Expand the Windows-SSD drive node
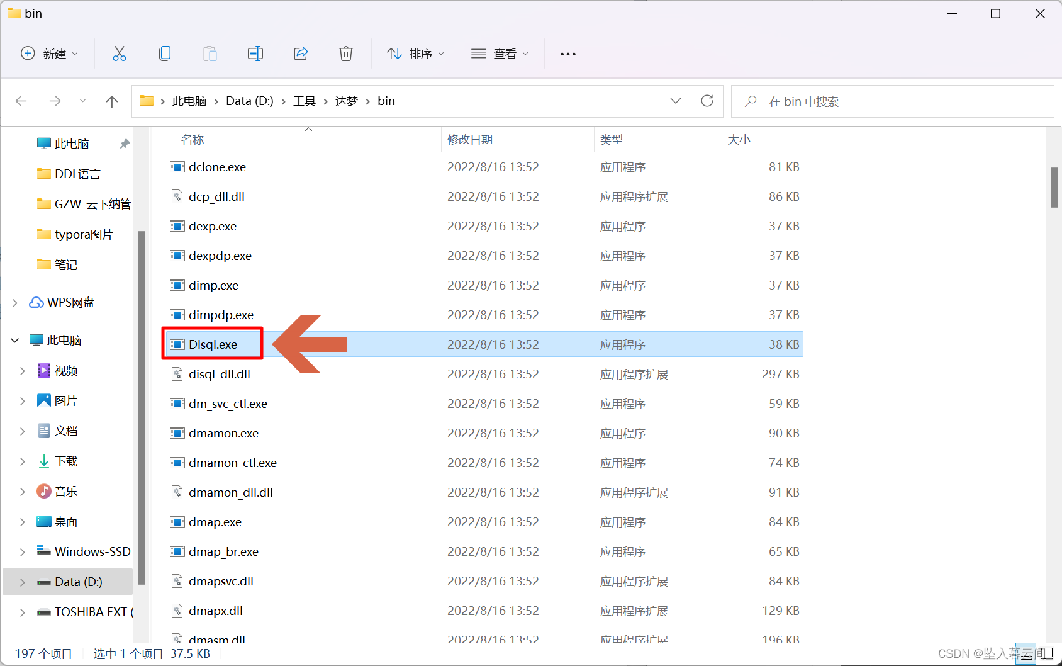Viewport: 1062px width, 666px height. (x=23, y=552)
